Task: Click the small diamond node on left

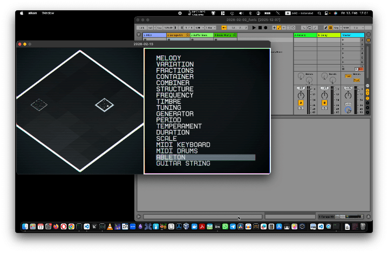Action: point(38,104)
